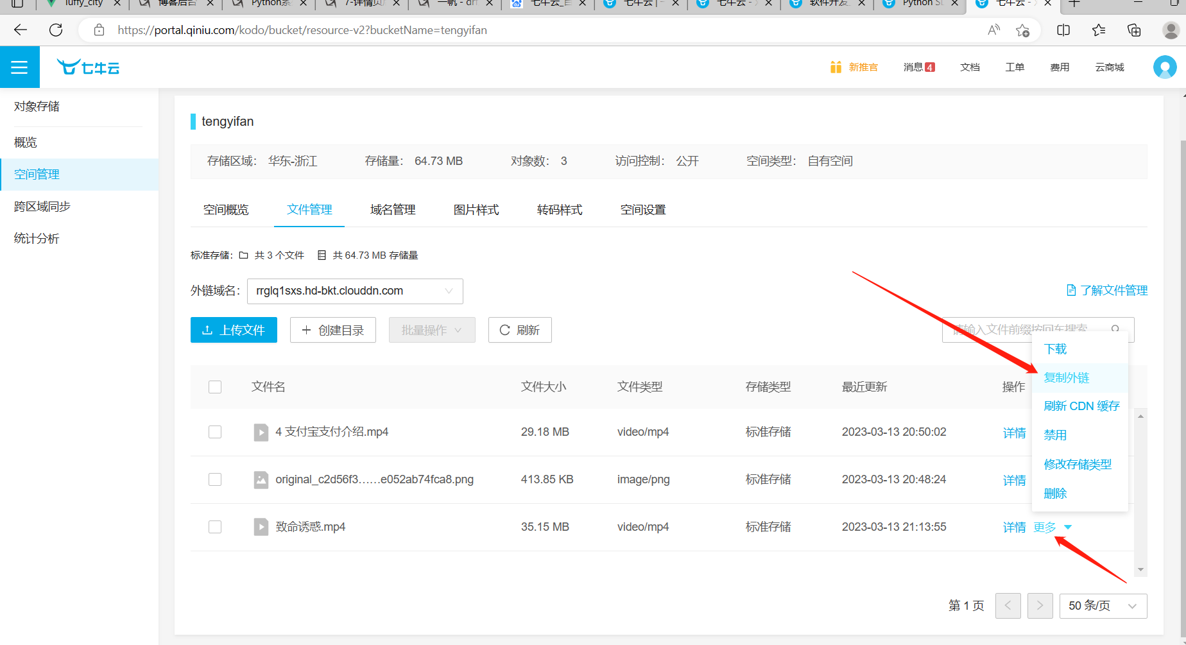Viewport: 1186px width, 645px height.
Task: Open 空间管理 in the left sidebar
Action: click(80, 175)
